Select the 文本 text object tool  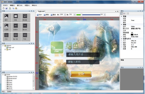pos(7,37)
